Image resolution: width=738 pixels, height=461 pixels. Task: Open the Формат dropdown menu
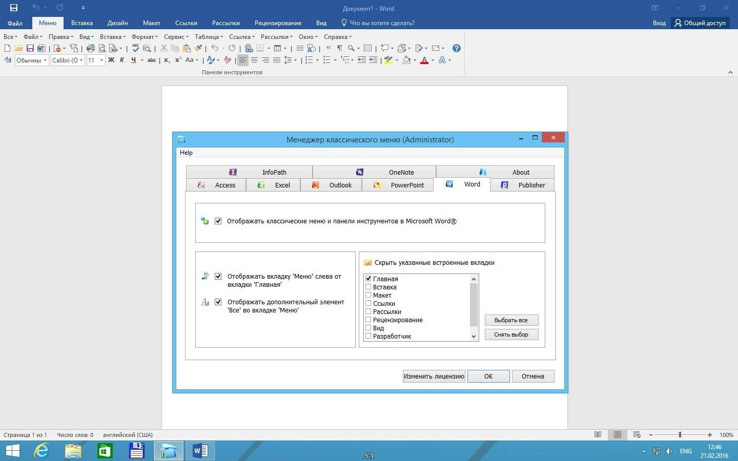(144, 37)
